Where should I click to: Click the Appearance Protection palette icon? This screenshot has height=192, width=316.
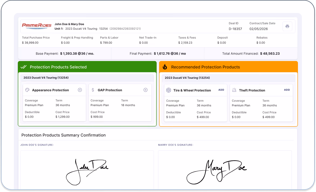(x=28, y=90)
